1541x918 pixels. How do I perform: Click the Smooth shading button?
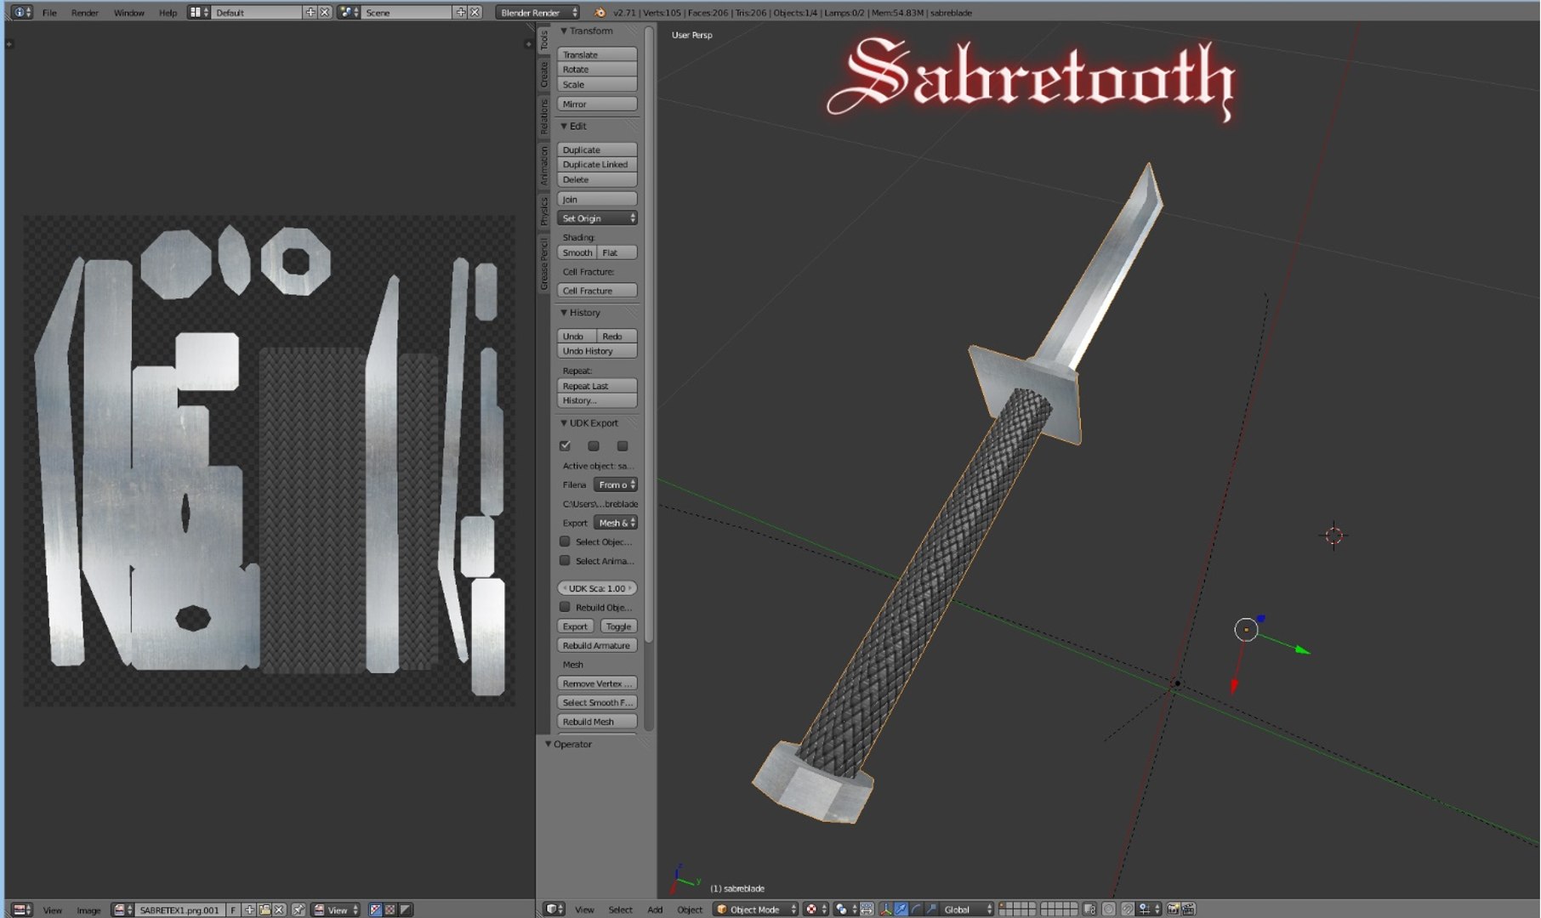577,252
